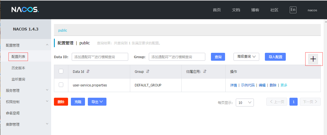Click the 查询 button

coord(218,57)
